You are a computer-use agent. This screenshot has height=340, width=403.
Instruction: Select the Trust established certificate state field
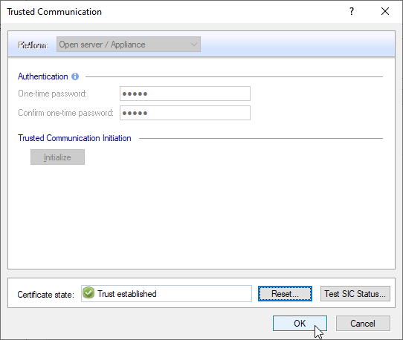pyautogui.click(x=167, y=293)
